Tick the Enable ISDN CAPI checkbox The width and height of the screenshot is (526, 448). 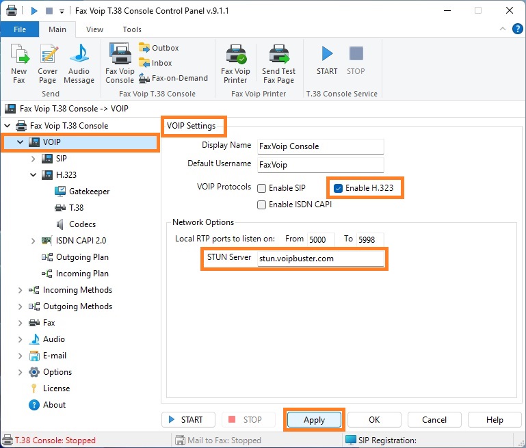pyautogui.click(x=262, y=205)
